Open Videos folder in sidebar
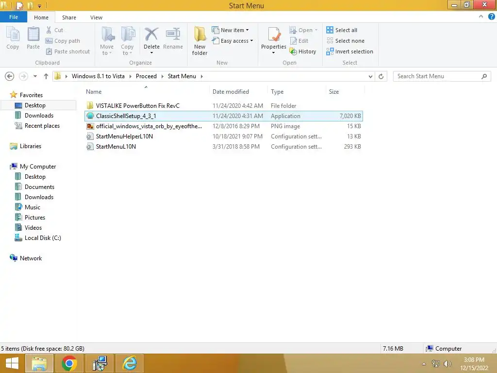This screenshot has width=497, height=373. click(x=33, y=227)
